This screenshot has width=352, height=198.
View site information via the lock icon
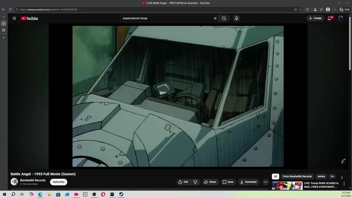[x=17, y=10]
